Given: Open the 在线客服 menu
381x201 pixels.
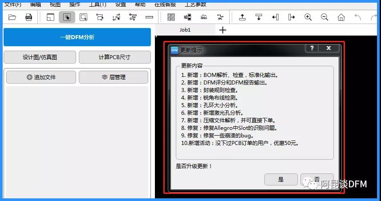Looking at the screenshot, I should click(165, 4).
